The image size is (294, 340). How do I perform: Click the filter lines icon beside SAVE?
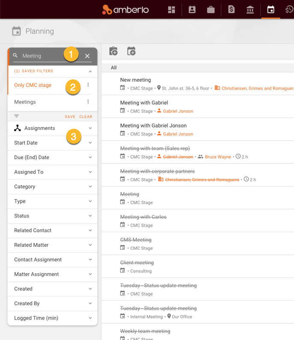17,116
